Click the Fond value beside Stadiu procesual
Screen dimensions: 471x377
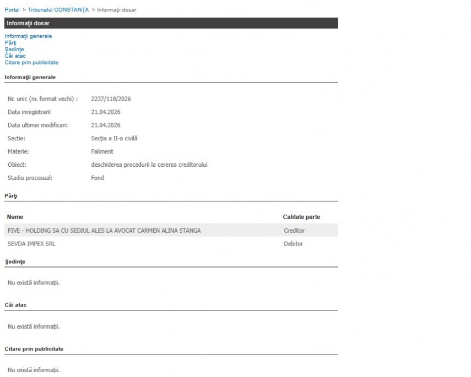pos(98,178)
